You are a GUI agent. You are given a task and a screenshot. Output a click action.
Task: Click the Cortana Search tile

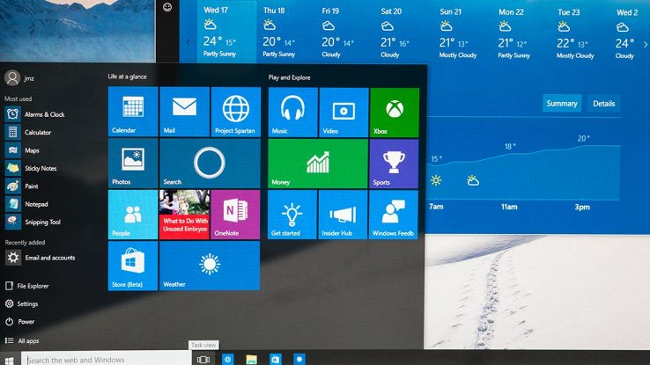click(x=211, y=164)
